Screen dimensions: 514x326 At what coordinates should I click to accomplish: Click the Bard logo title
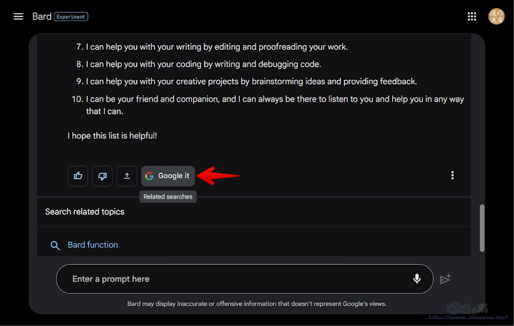click(x=42, y=17)
